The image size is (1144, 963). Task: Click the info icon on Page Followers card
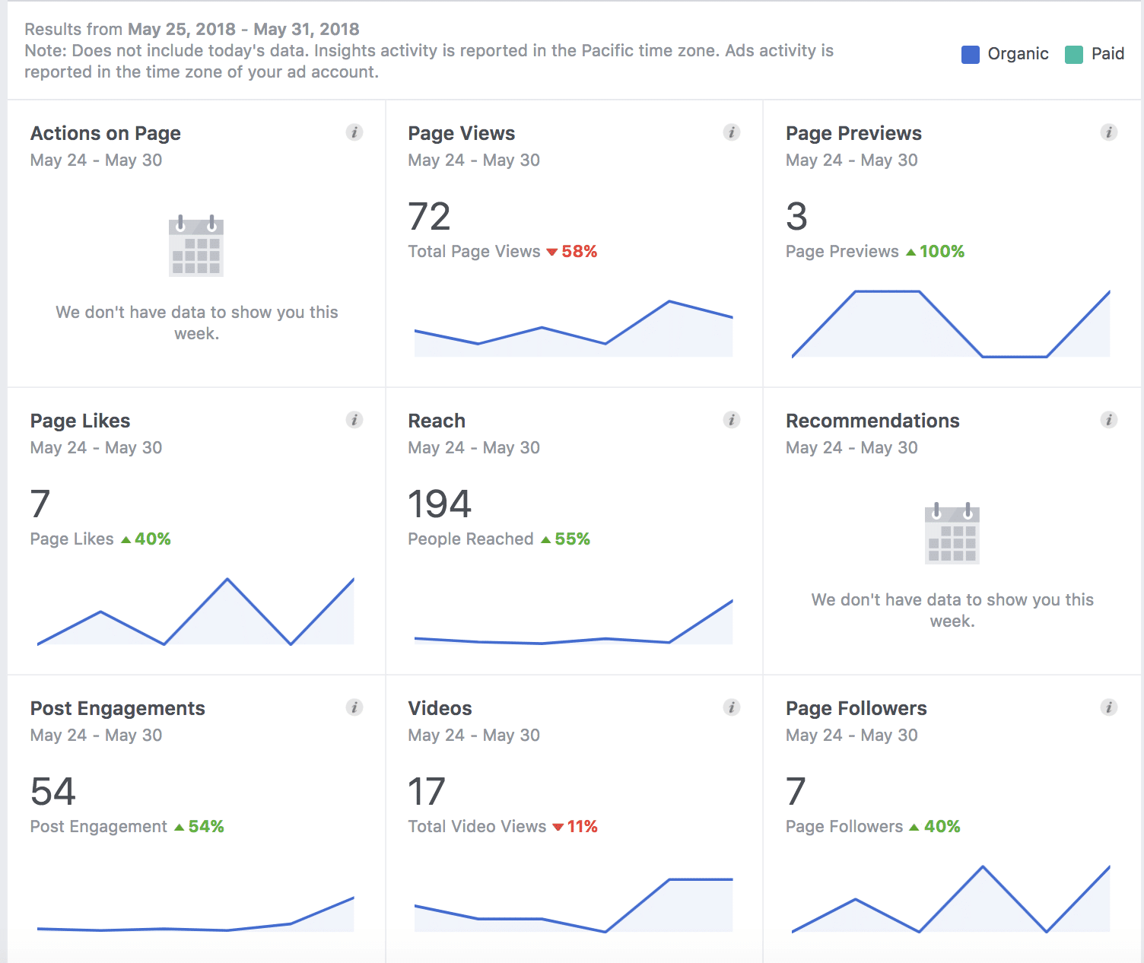(1109, 707)
